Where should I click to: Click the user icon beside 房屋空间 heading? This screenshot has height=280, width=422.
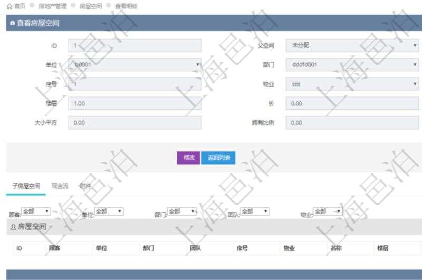point(13,227)
